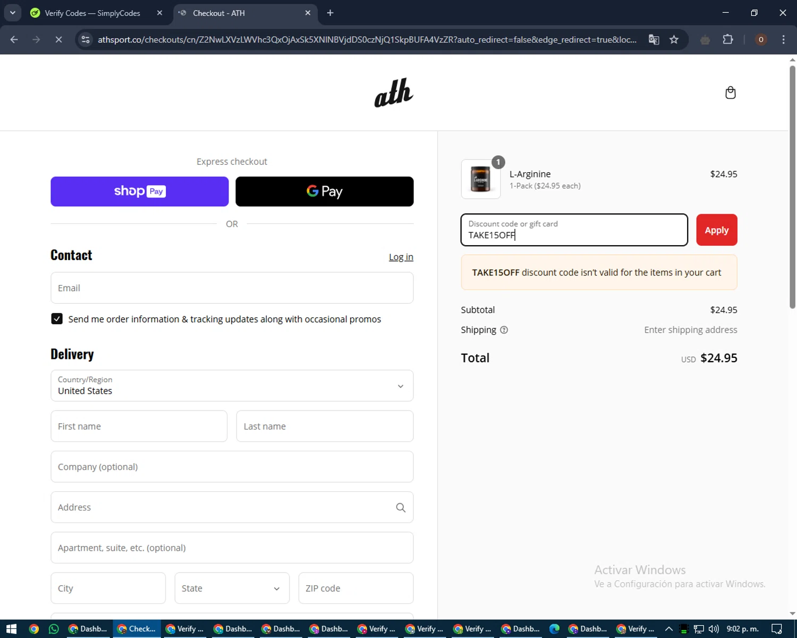This screenshot has height=638, width=797.
Task: Close the Verify Codes SimplyCodes tab
Action: click(159, 13)
